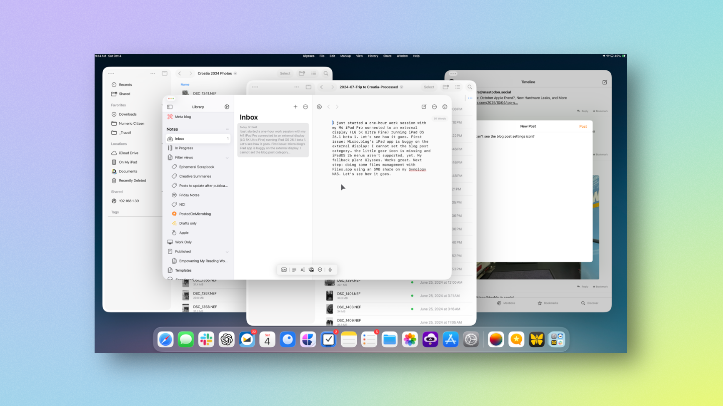Click the compose post icon in Timeline window
The width and height of the screenshot is (723, 406).
tap(604, 82)
